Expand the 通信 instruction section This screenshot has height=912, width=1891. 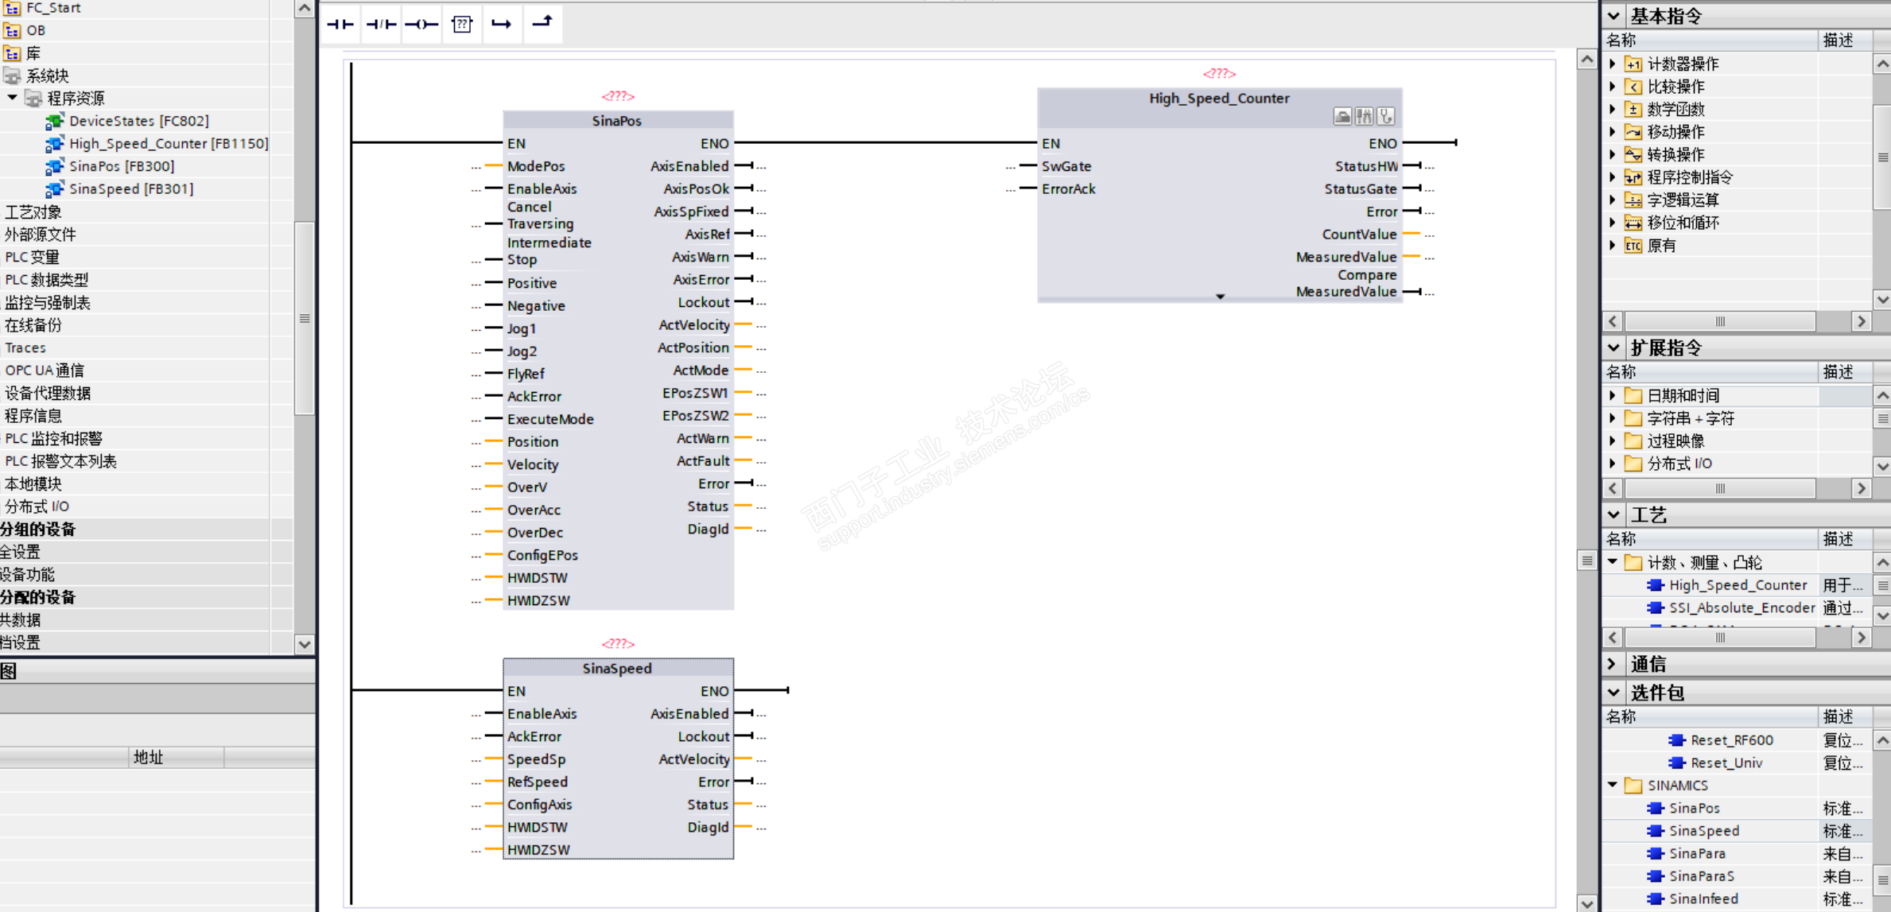coord(1613,664)
